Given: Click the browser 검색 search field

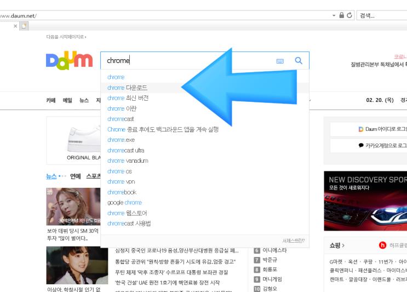Looking at the screenshot, I should click(382, 15).
